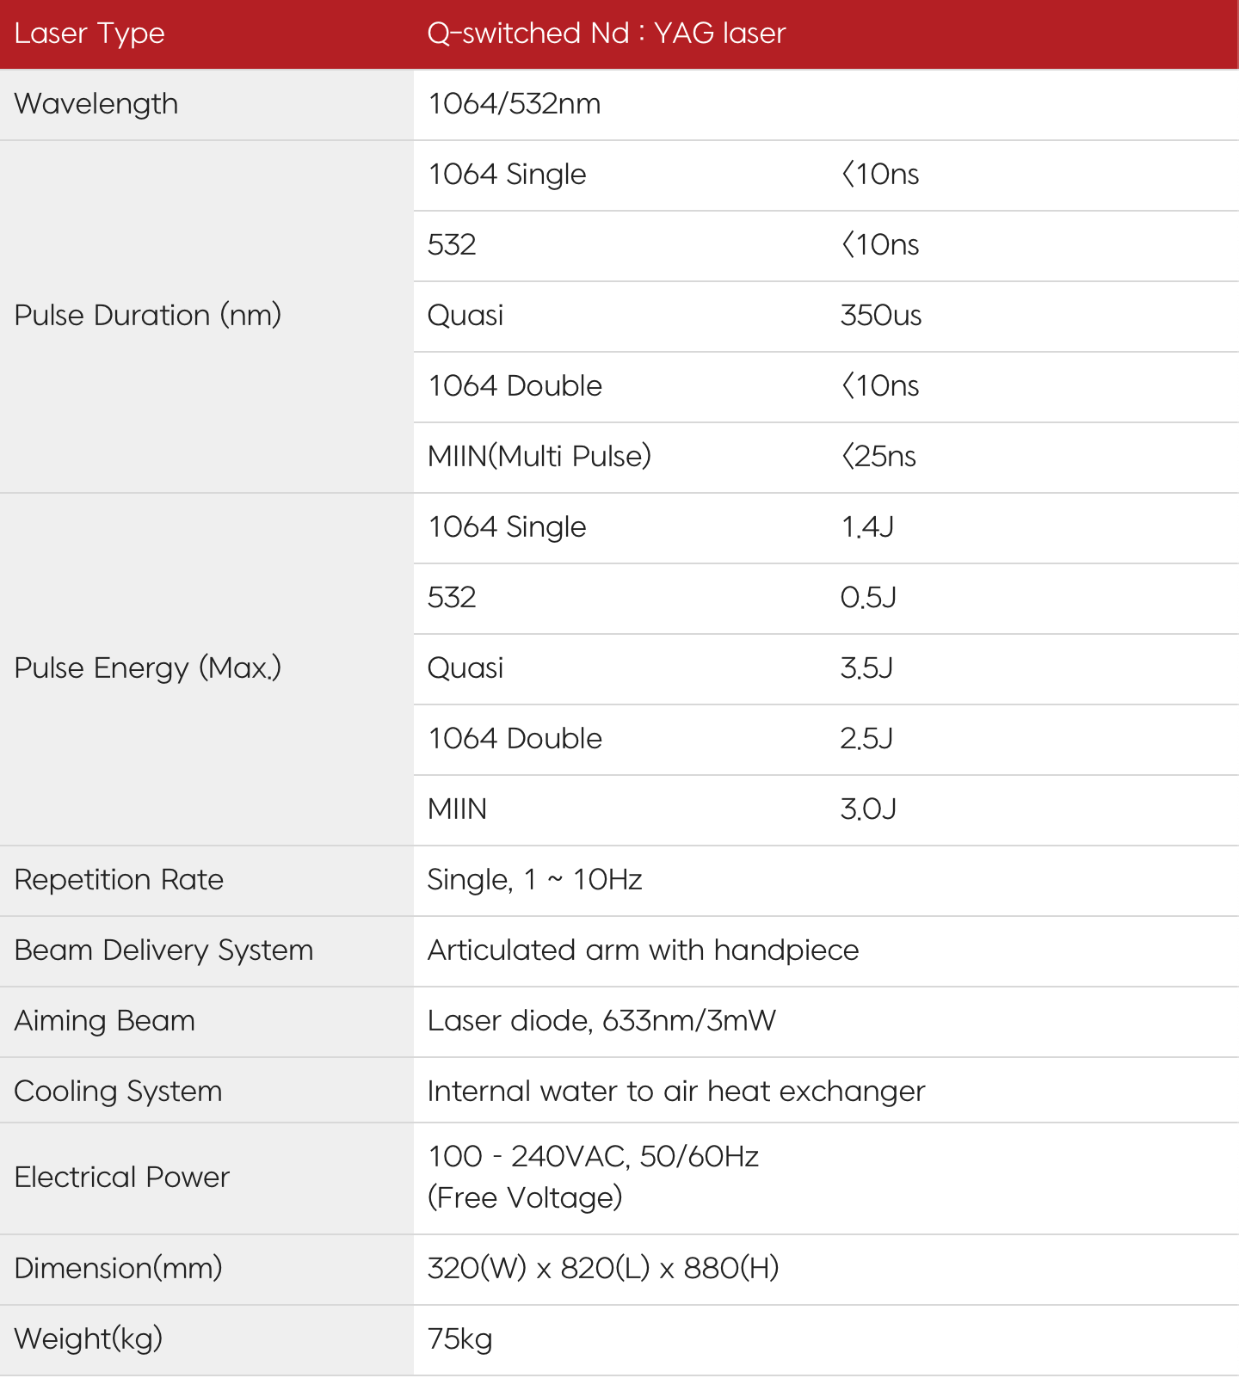
Task: Select the Pulse Duration (nm) row label
Action: [x=148, y=316]
